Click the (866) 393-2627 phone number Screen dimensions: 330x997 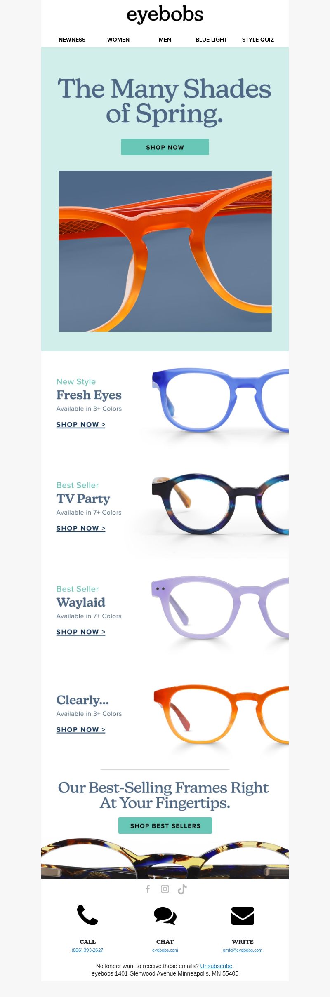pyautogui.click(x=87, y=950)
